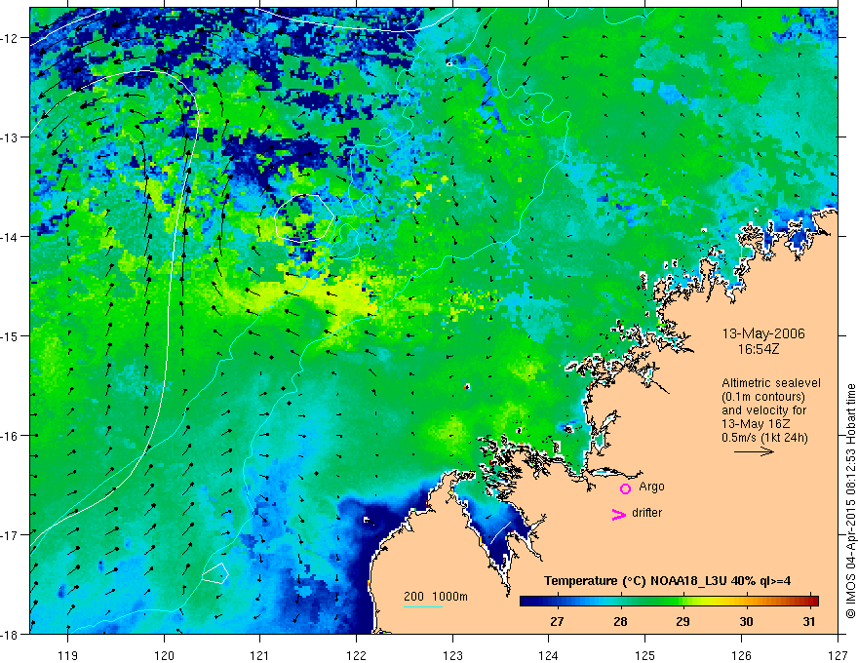Click the latitude axis label '-17'
The height and width of the screenshot is (663, 858).
click(12, 535)
